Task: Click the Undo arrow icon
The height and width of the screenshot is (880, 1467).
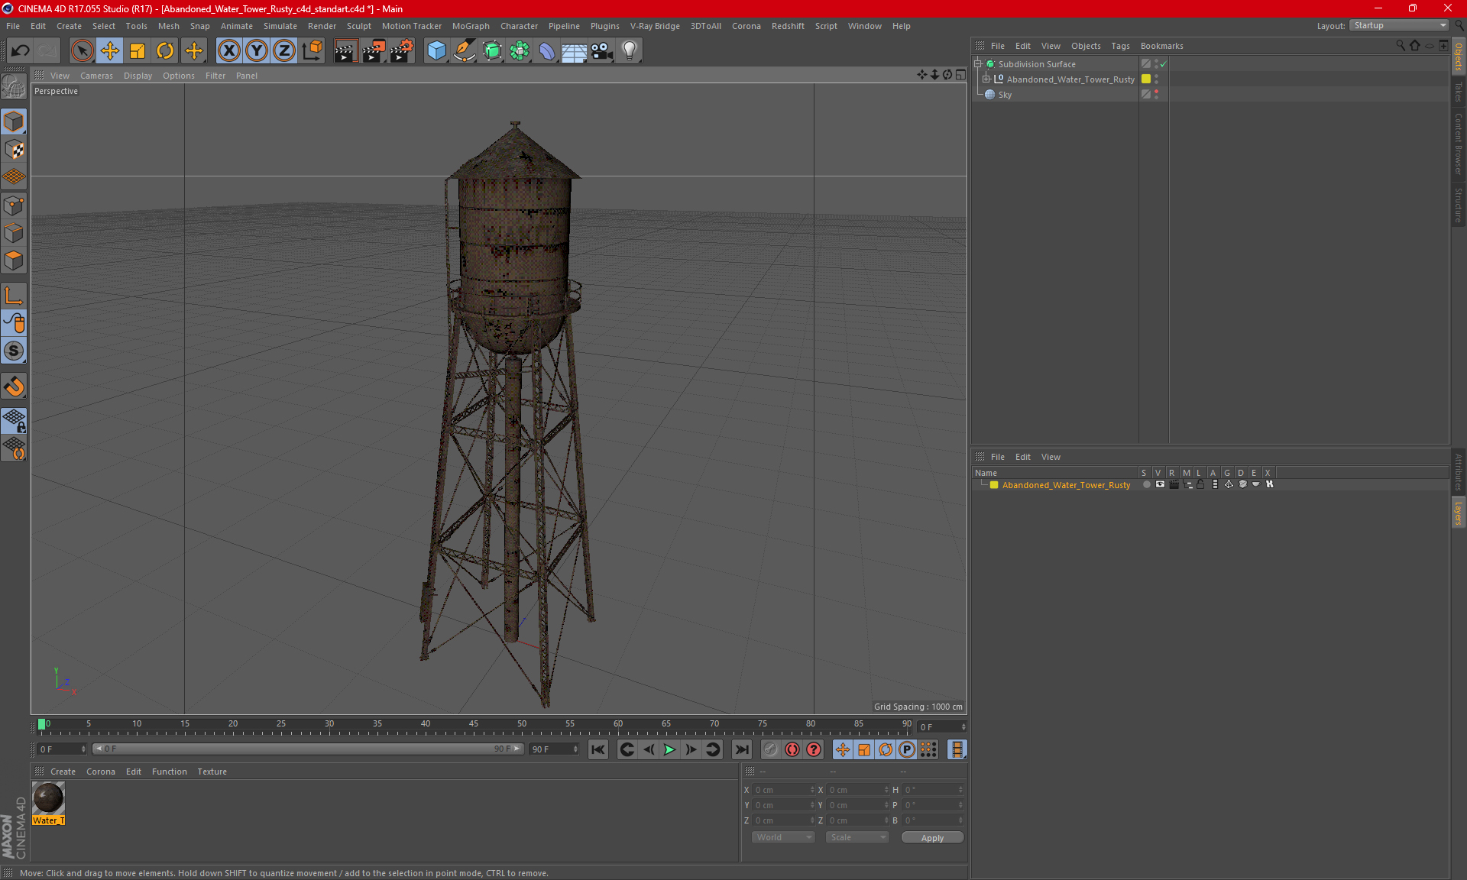Action: [21, 51]
